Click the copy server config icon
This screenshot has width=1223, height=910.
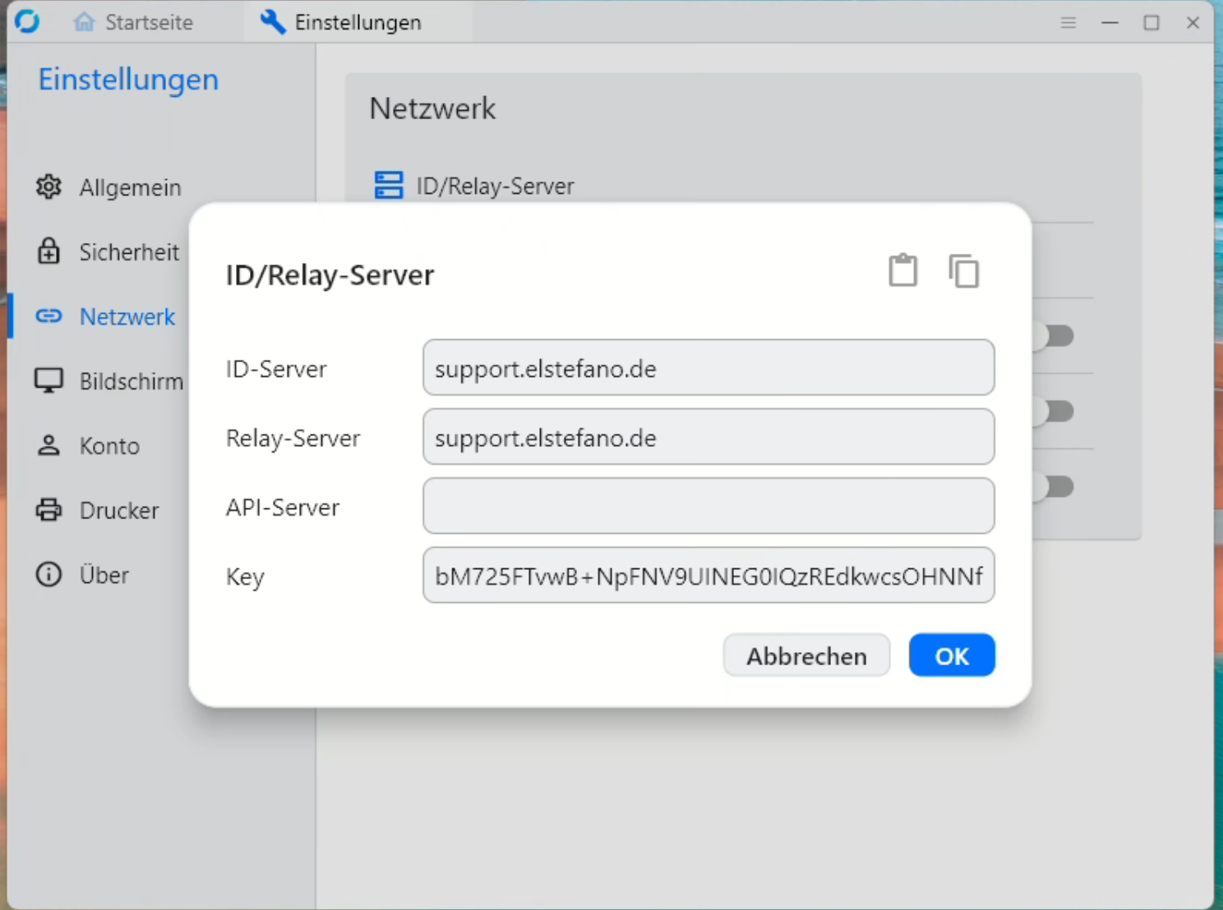point(963,271)
